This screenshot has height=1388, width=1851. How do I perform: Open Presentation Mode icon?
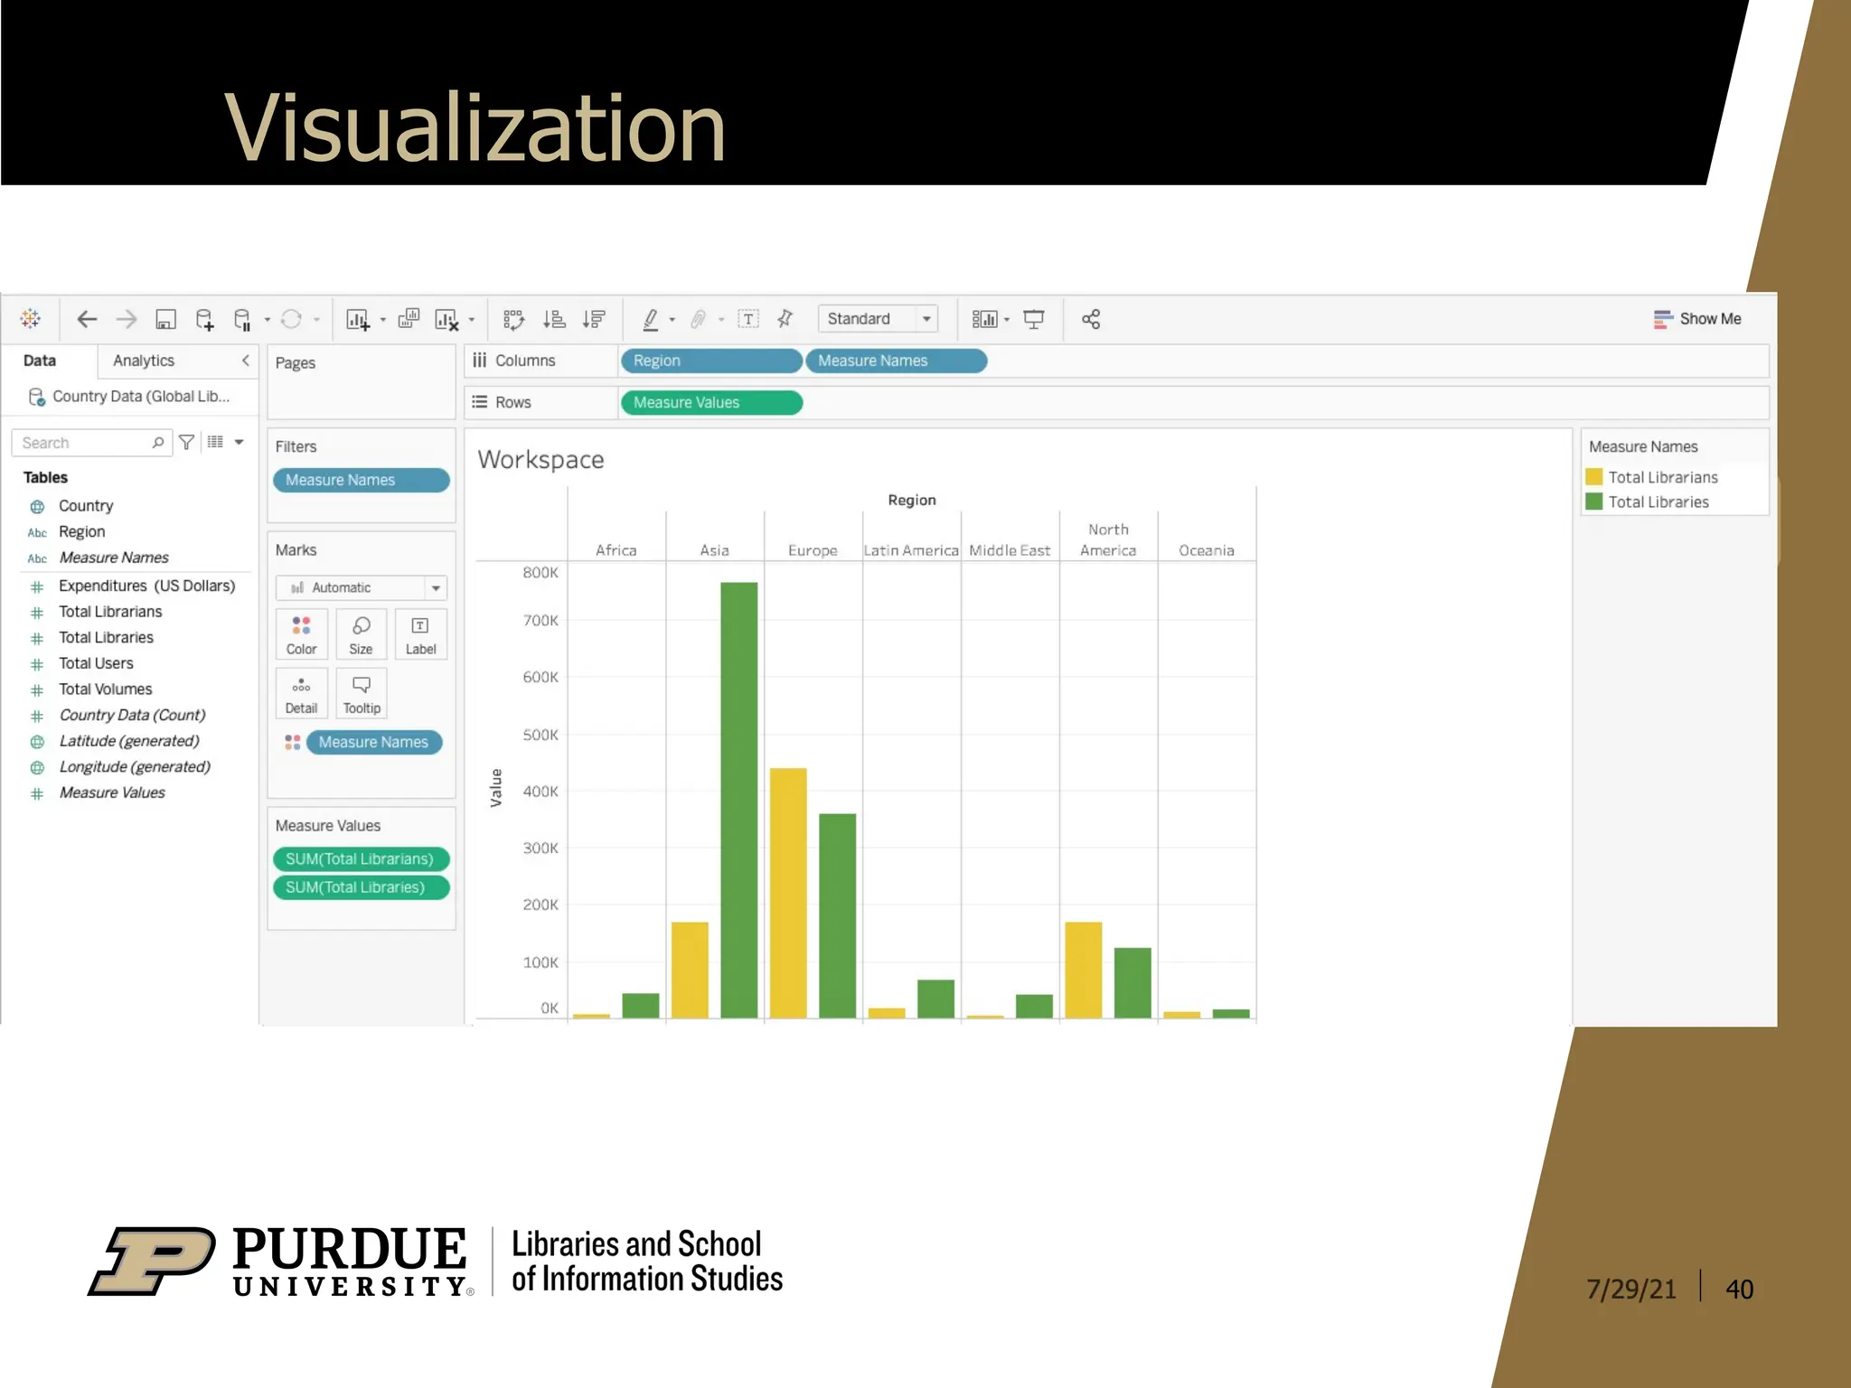click(1033, 319)
